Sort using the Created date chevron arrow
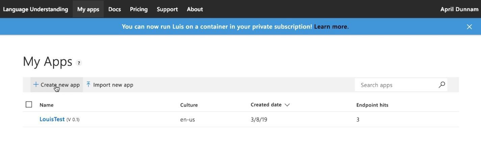 [287, 105]
